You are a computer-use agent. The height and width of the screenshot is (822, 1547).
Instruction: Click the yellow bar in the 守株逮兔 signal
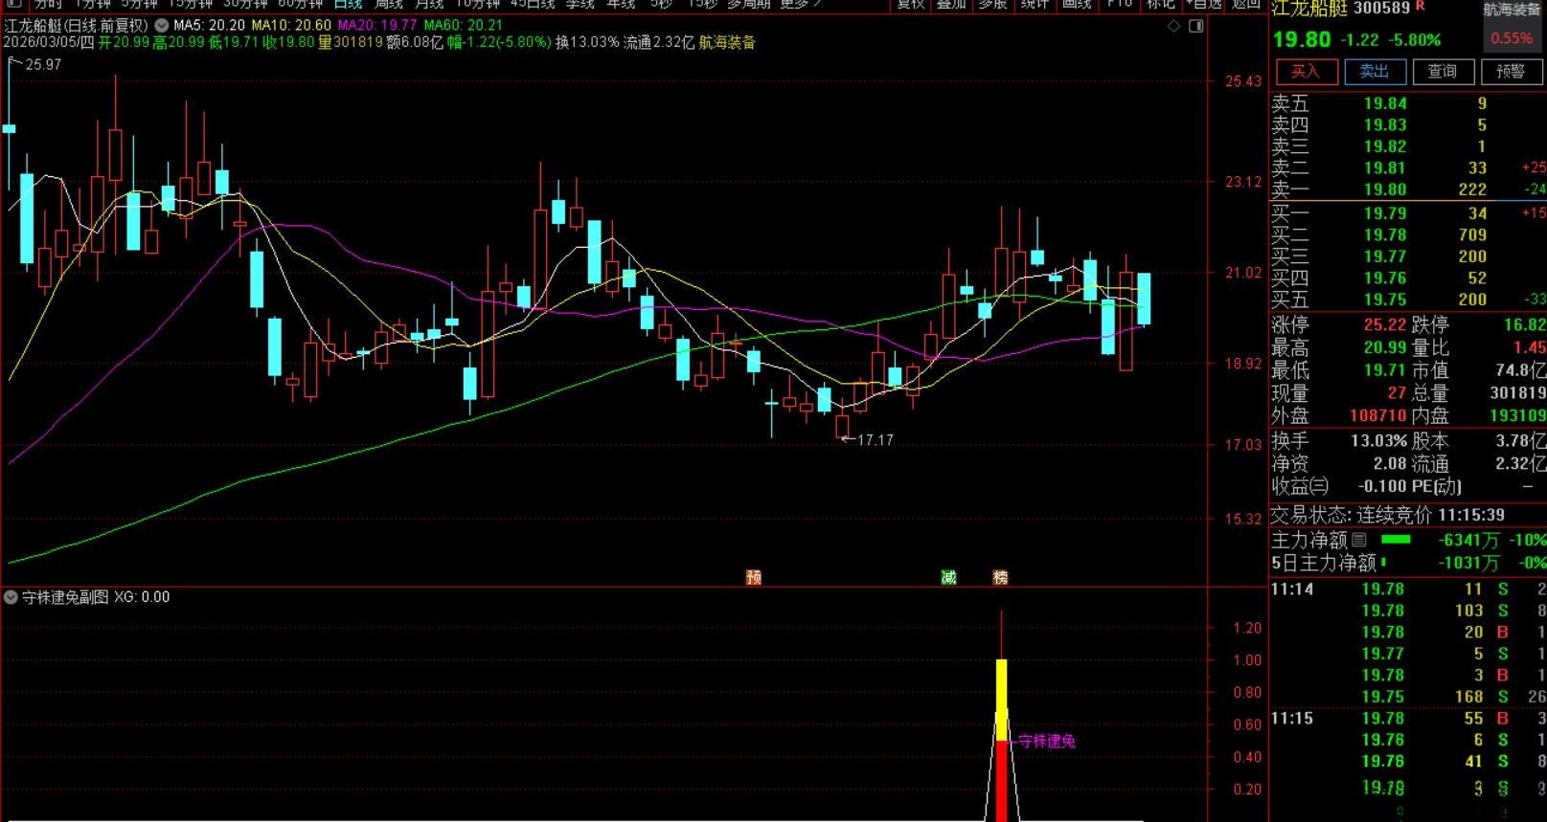point(1002,699)
